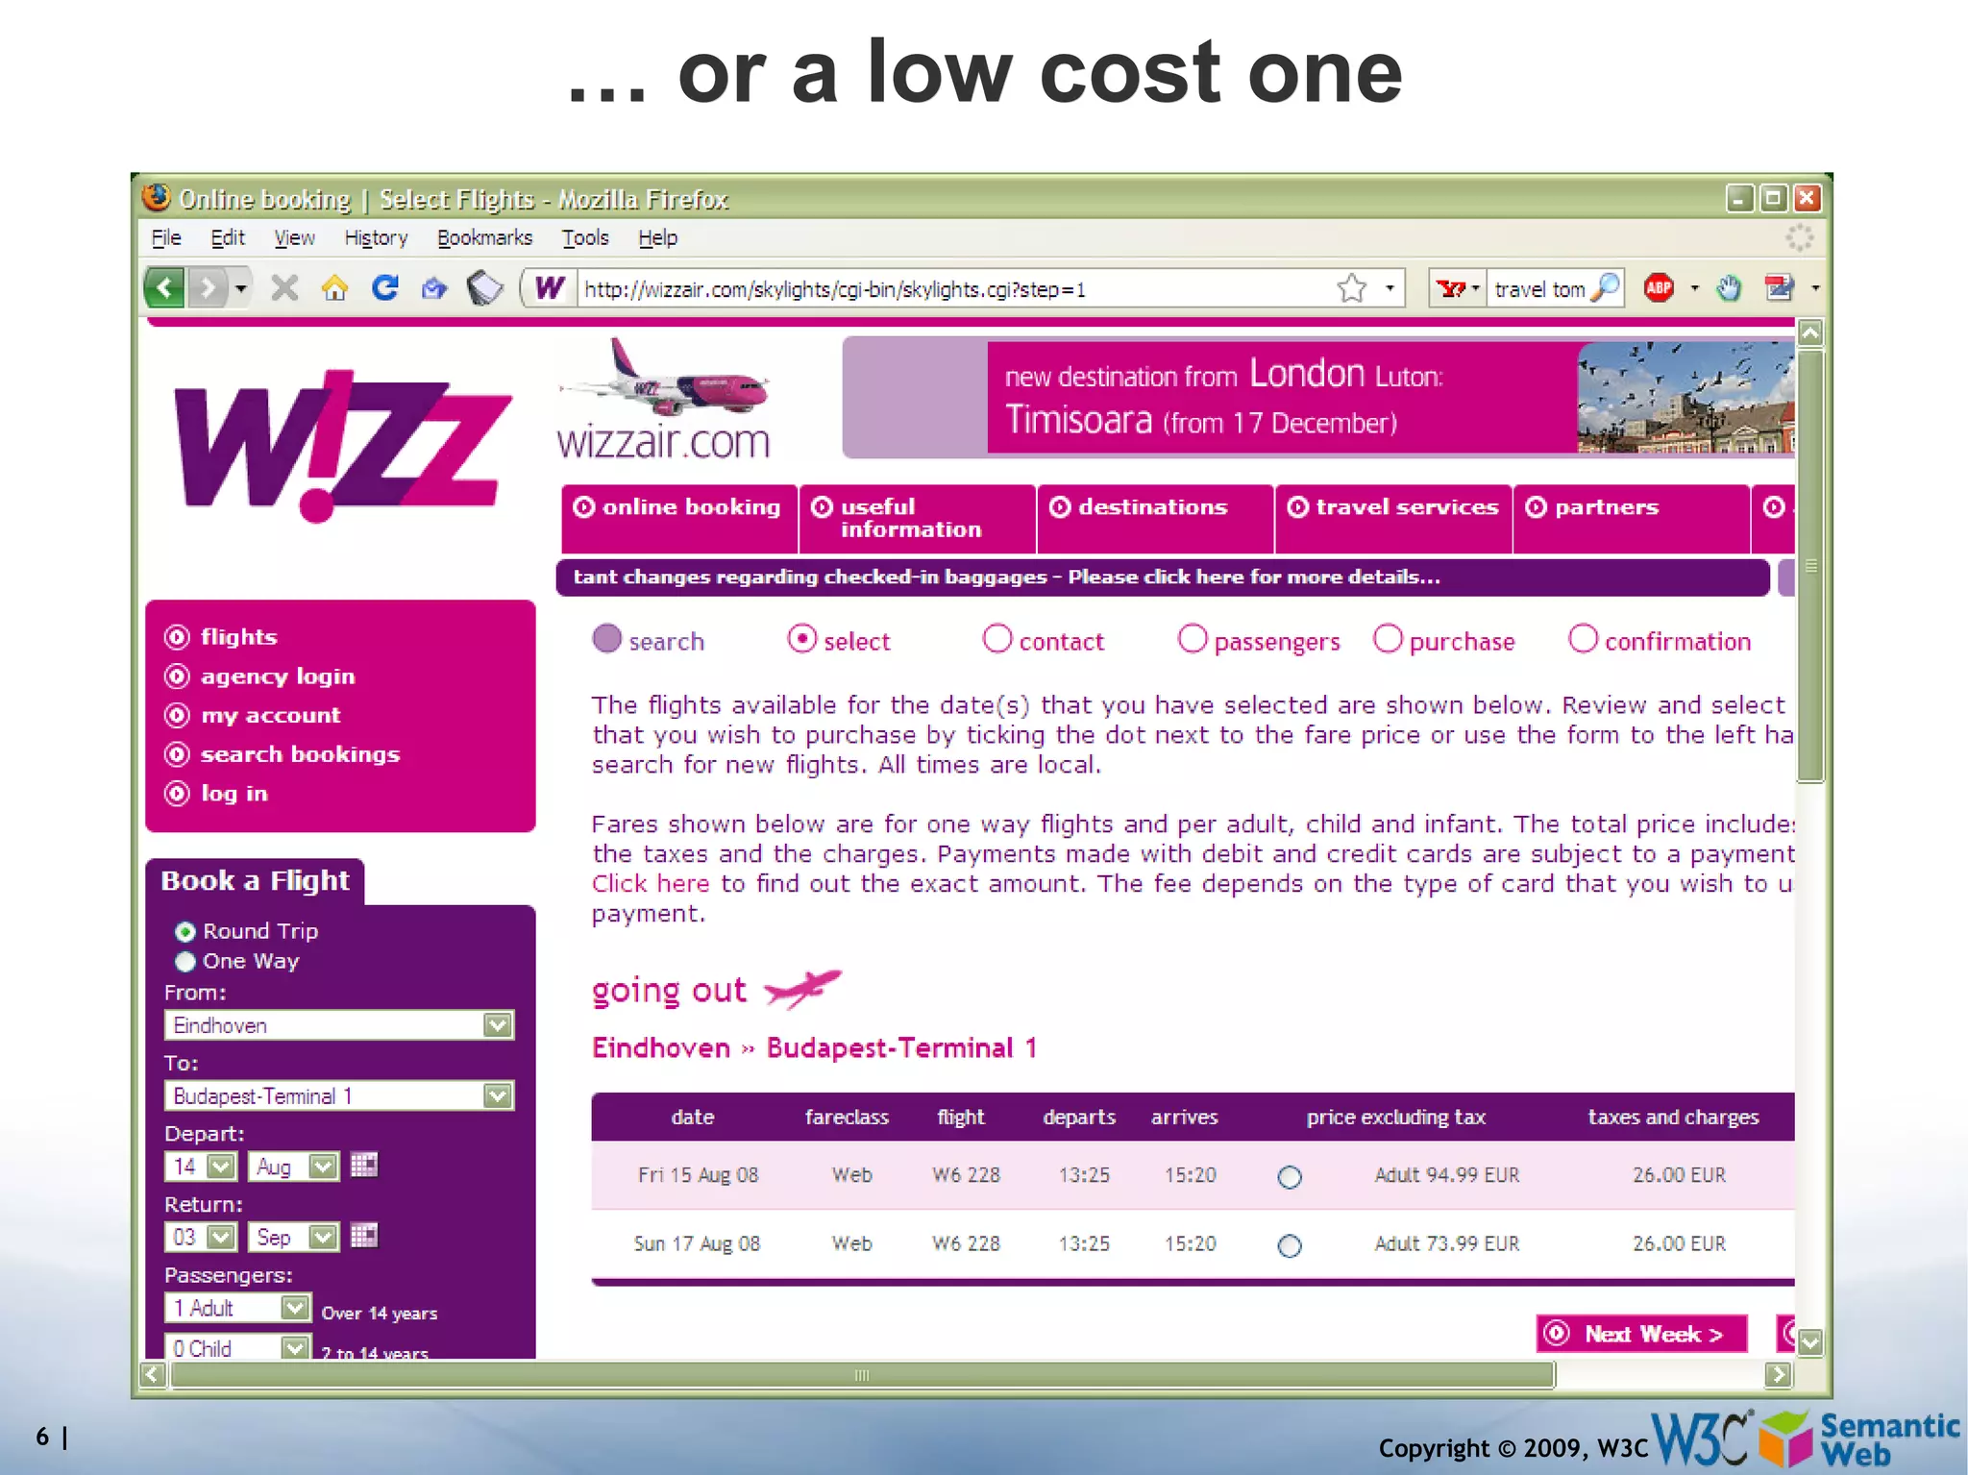Screen dimensions: 1968x1475
Task: Open the To airport dropdown showing Budapest-Terminal 1
Action: coord(339,1095)
